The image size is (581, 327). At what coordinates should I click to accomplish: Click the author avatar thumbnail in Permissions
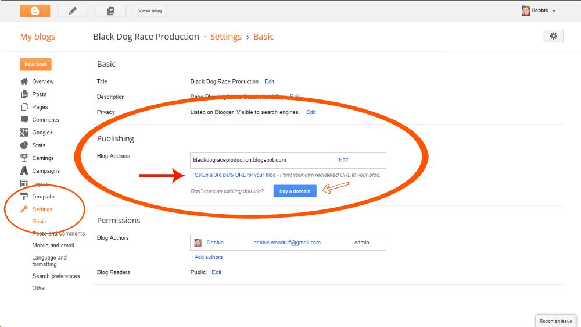click(198, 243)
